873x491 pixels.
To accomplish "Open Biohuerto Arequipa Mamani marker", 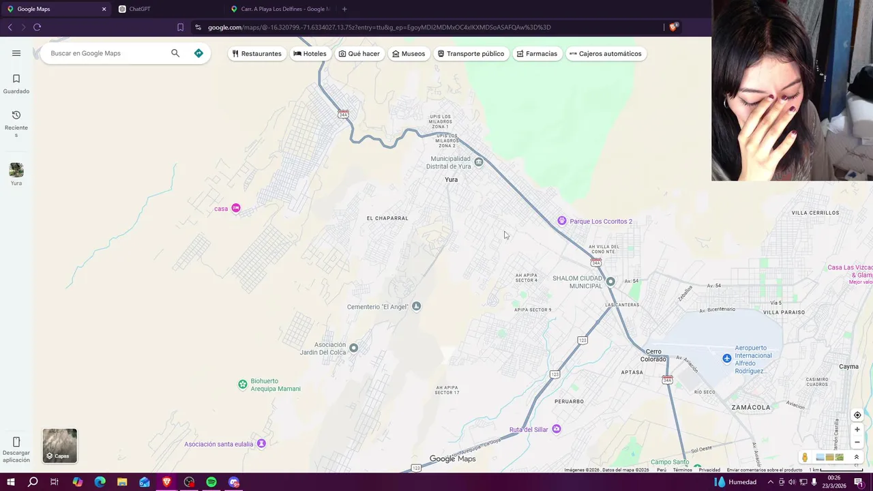I will [242, 385].
